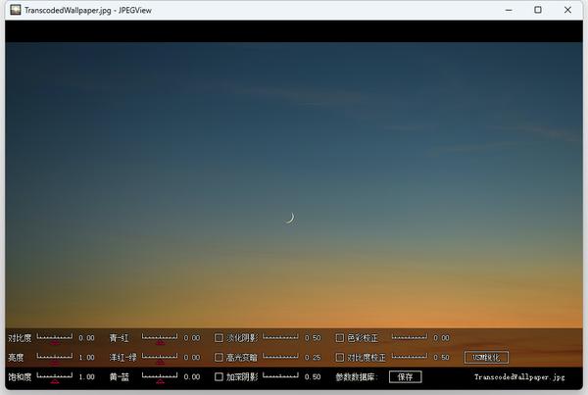This screenshot has width=588, height=395.
Task: Enable the 加深阴影 checkbox
Action: pyautogui.click(x=219, y=376)
